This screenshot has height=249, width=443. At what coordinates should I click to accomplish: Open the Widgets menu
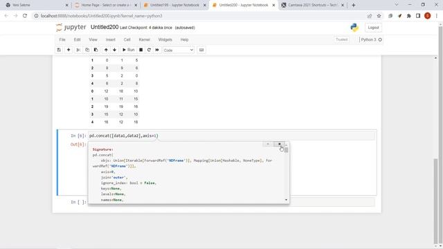point(165,40)
